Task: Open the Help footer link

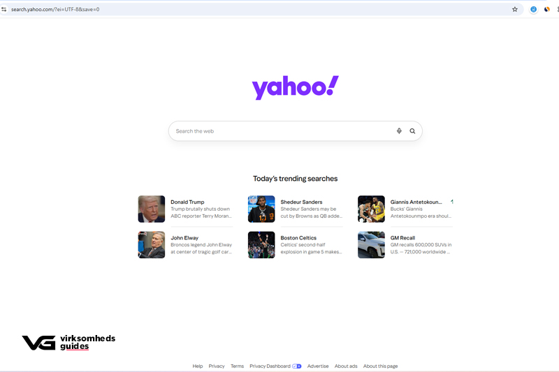Action: click(x=198, y=366)
